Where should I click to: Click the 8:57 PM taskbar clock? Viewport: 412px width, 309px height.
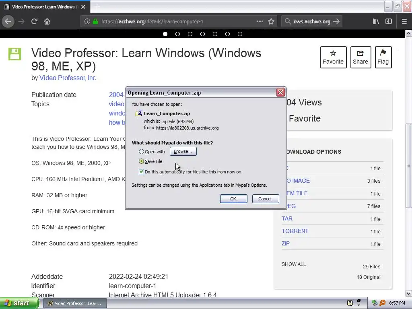pos(397,303)
